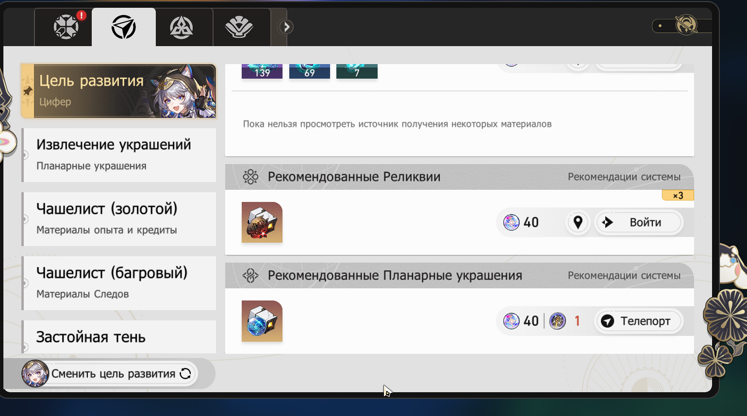Click the Войти button for relics
747x416 pixels.
pyautogui.click(x=638, y=222)
